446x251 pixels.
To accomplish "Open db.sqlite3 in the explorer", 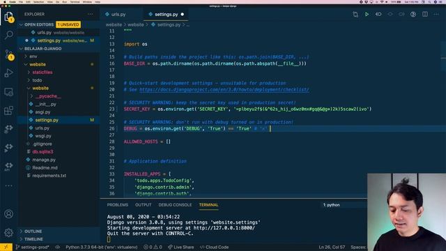I will [59, 152].
